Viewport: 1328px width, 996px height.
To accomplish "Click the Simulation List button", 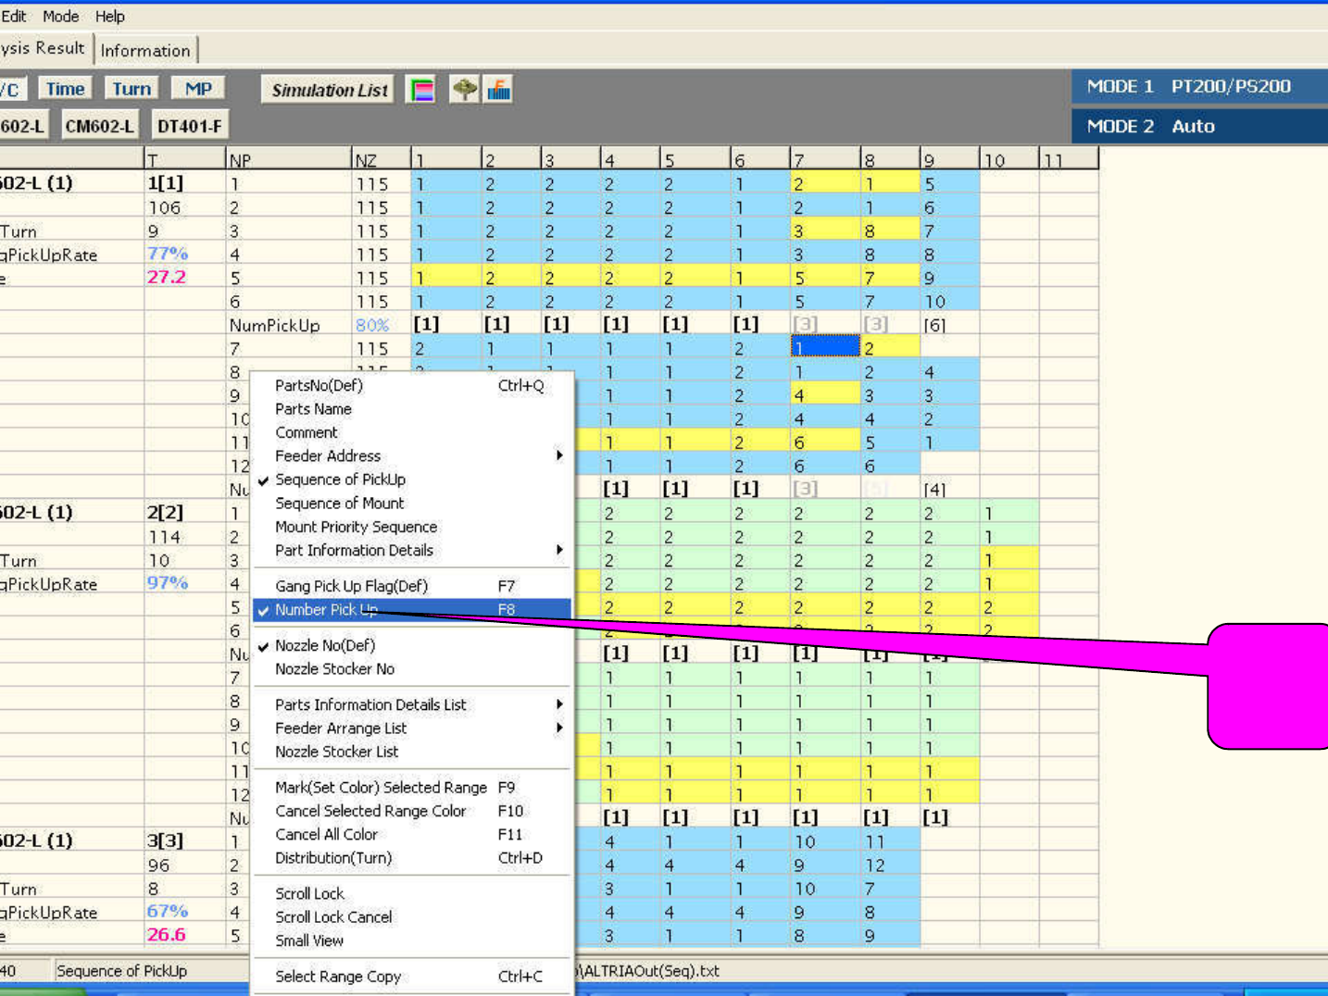I will point(329,90).
